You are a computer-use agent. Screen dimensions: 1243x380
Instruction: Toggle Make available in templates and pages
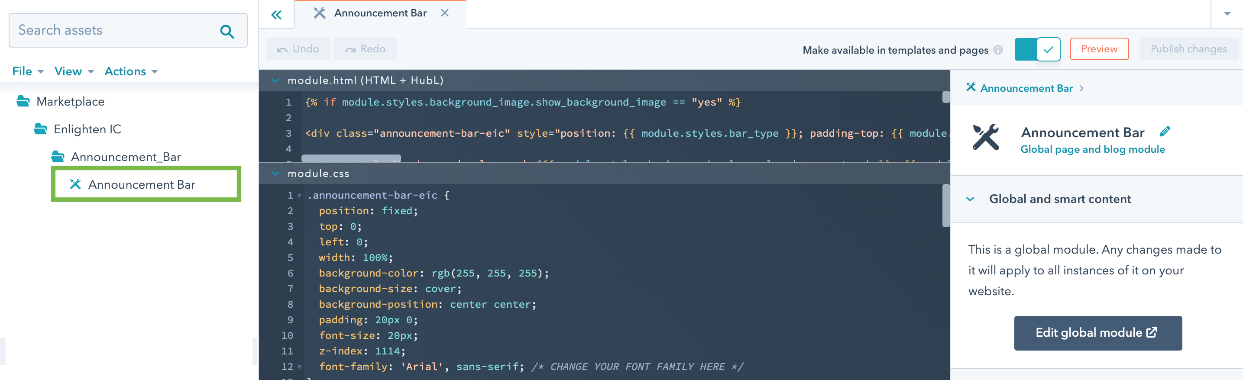point(1037,49)
